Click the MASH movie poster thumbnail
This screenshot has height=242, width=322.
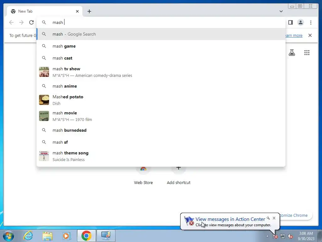[x=44, y=116]
